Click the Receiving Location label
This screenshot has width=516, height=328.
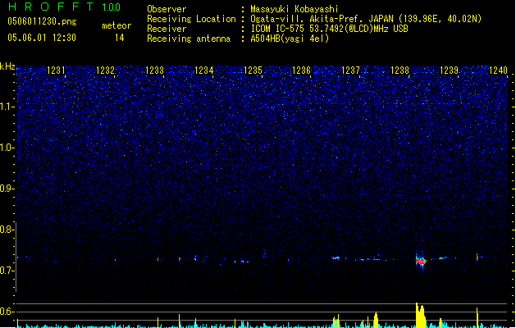pyautogui.click(x=191, y=19)
